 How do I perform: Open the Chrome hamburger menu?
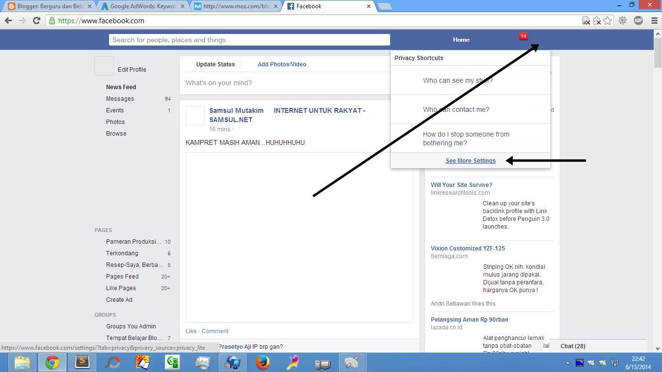coord(654,20)
